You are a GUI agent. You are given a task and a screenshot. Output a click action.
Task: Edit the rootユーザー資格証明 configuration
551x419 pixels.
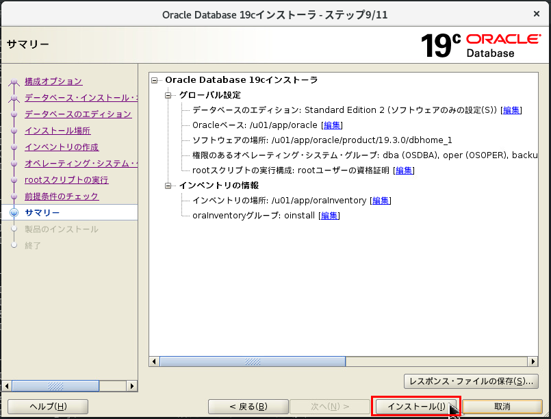click(x=403, y=170)
